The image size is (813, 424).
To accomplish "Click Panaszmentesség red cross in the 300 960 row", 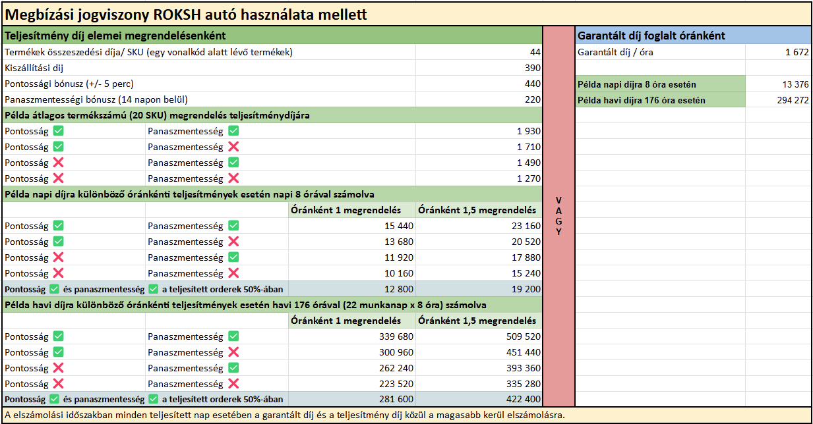I will 233,352.
